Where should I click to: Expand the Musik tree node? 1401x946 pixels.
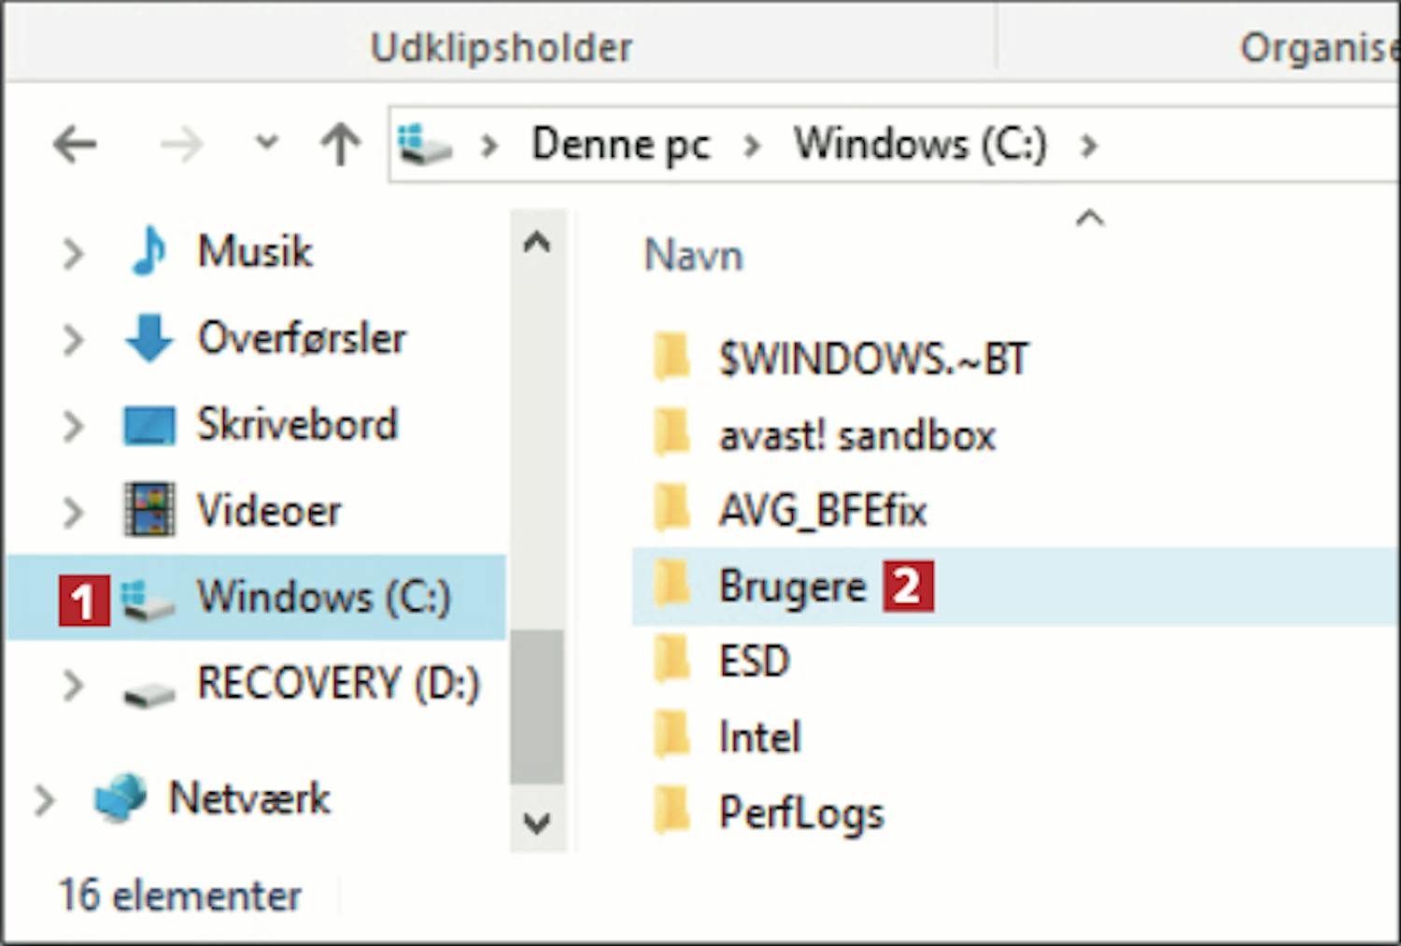point(72,253)
